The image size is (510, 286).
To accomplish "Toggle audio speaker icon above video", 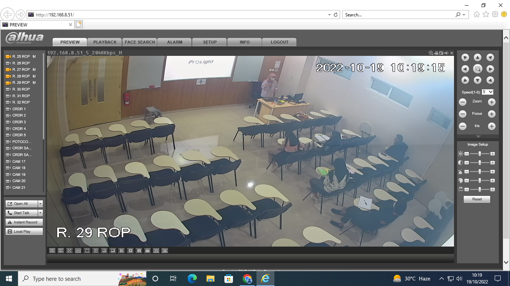I will 446,53.
